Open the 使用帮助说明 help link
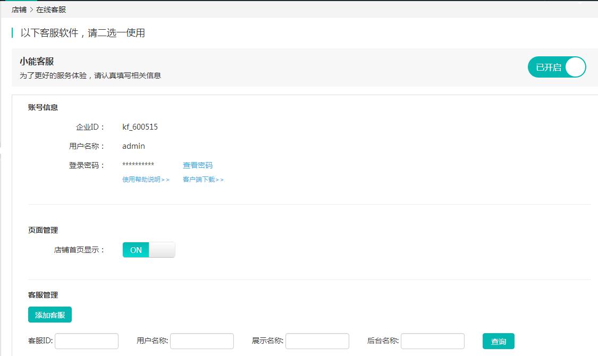This screenshot has width=598, height=356. [146, 180]
